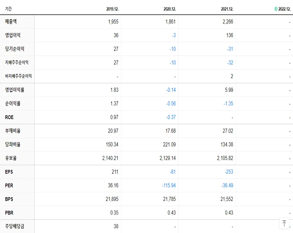Viewport: 293px width, 233px height.
Task: Click the PER value -115.94
Action: pos(169,186)
